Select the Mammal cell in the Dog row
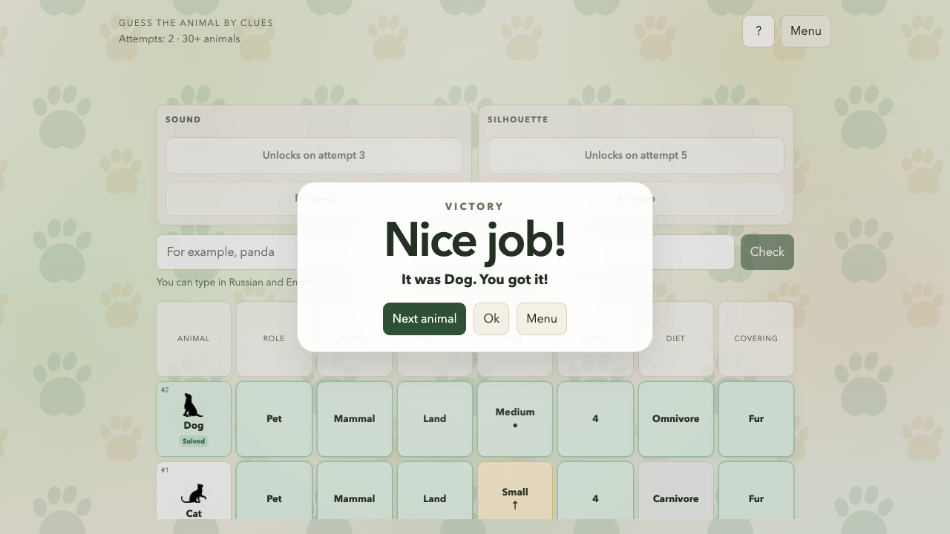Viewport: 950px width, 534px height. point(355,419)
